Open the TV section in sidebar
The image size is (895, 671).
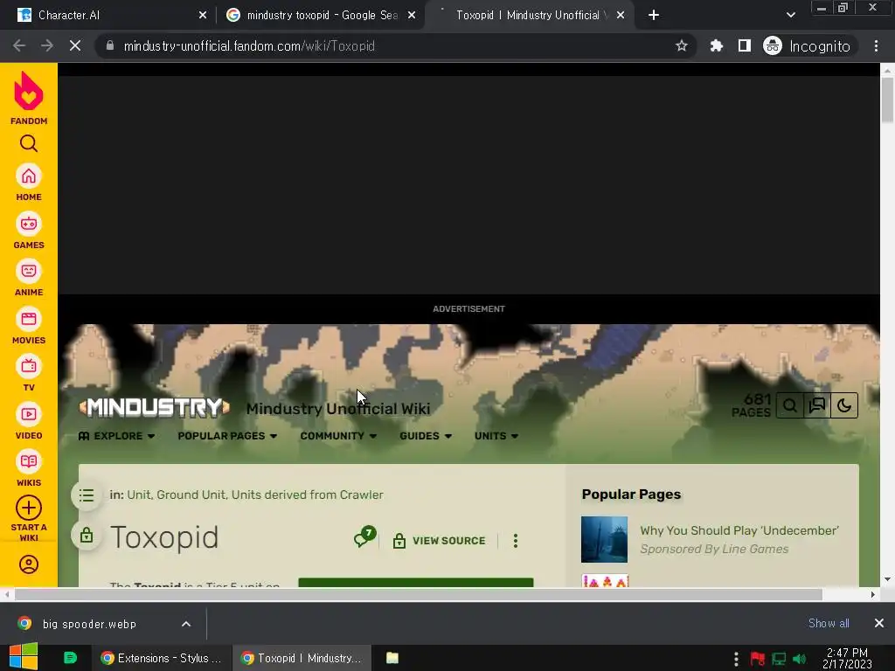[29, 373]
